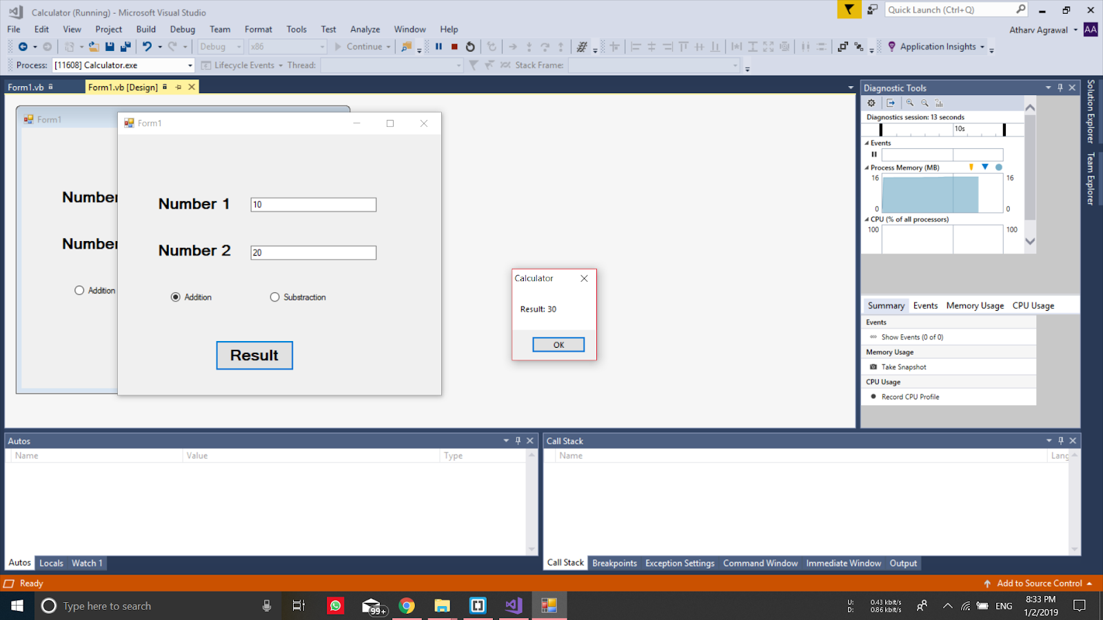
Task: Click the Result button on the calculator form
Action: point(254,355)
